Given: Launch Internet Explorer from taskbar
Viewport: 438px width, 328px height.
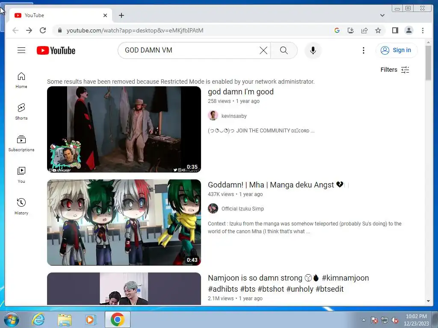Looking at the screenshot, I should click(38, 319).
